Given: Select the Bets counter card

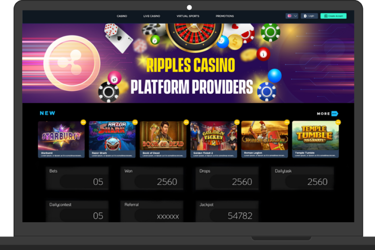Looking at the screenshot, I should (x=77, y=178).
